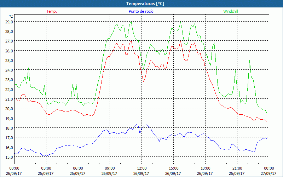Click the 15:00 time axis label
Screen dimensions: 283x177
[x=173, y=168]
